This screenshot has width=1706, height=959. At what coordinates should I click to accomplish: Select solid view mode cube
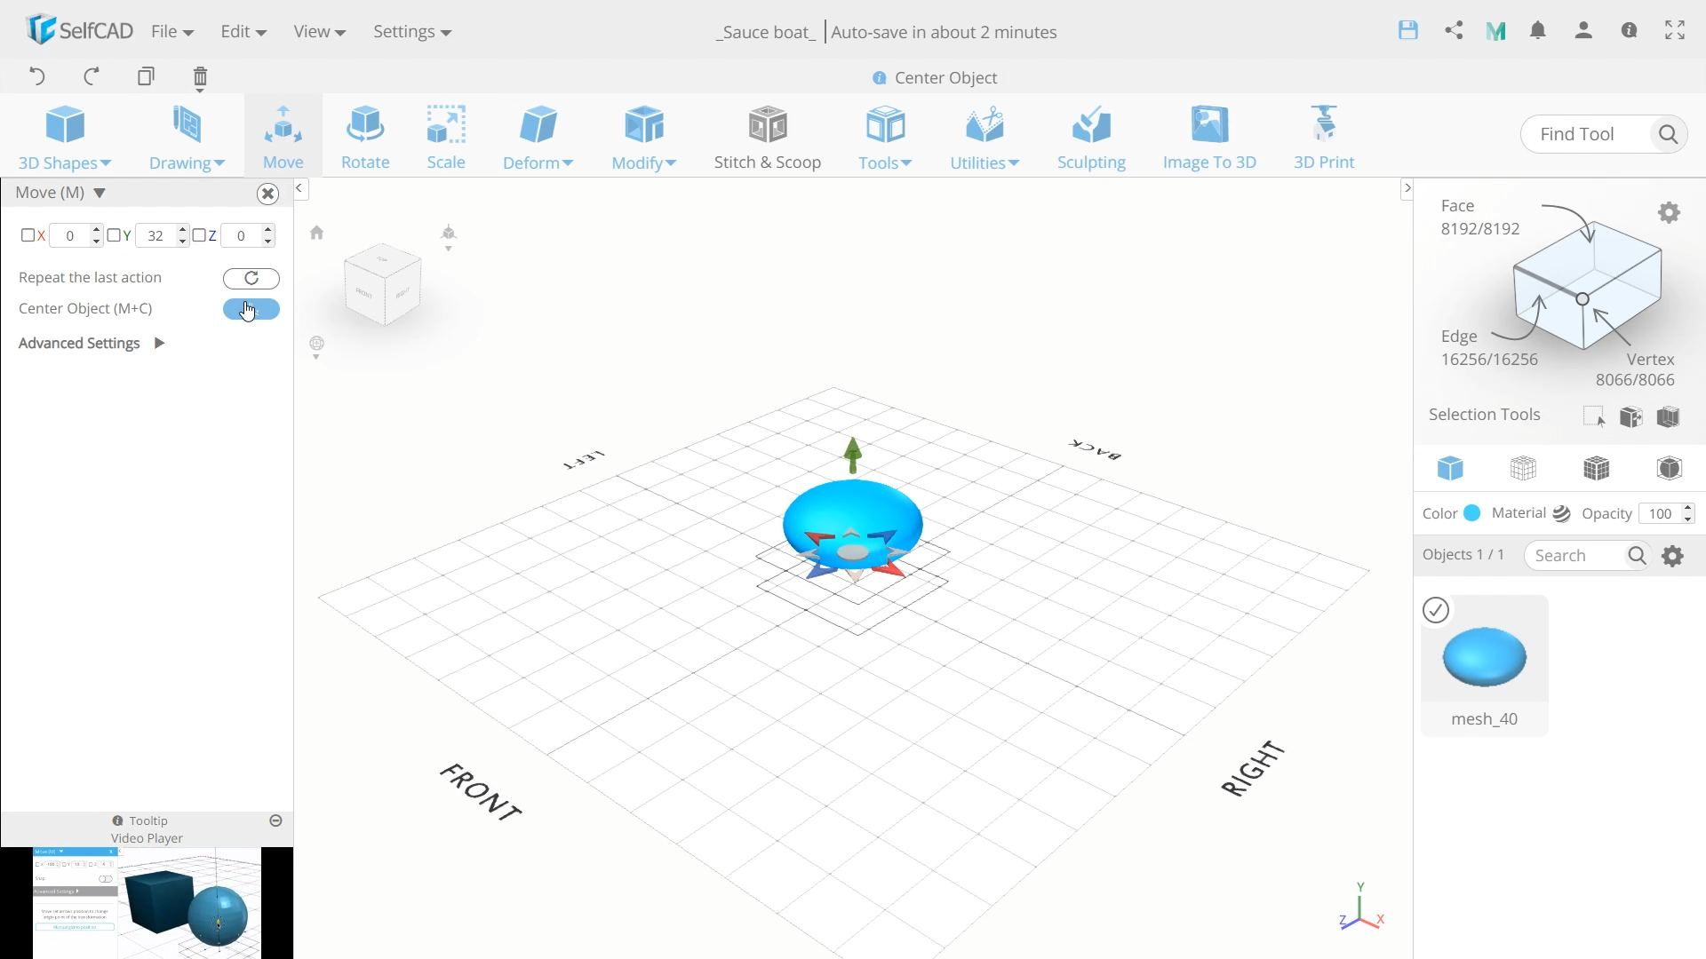point(1450,468)
